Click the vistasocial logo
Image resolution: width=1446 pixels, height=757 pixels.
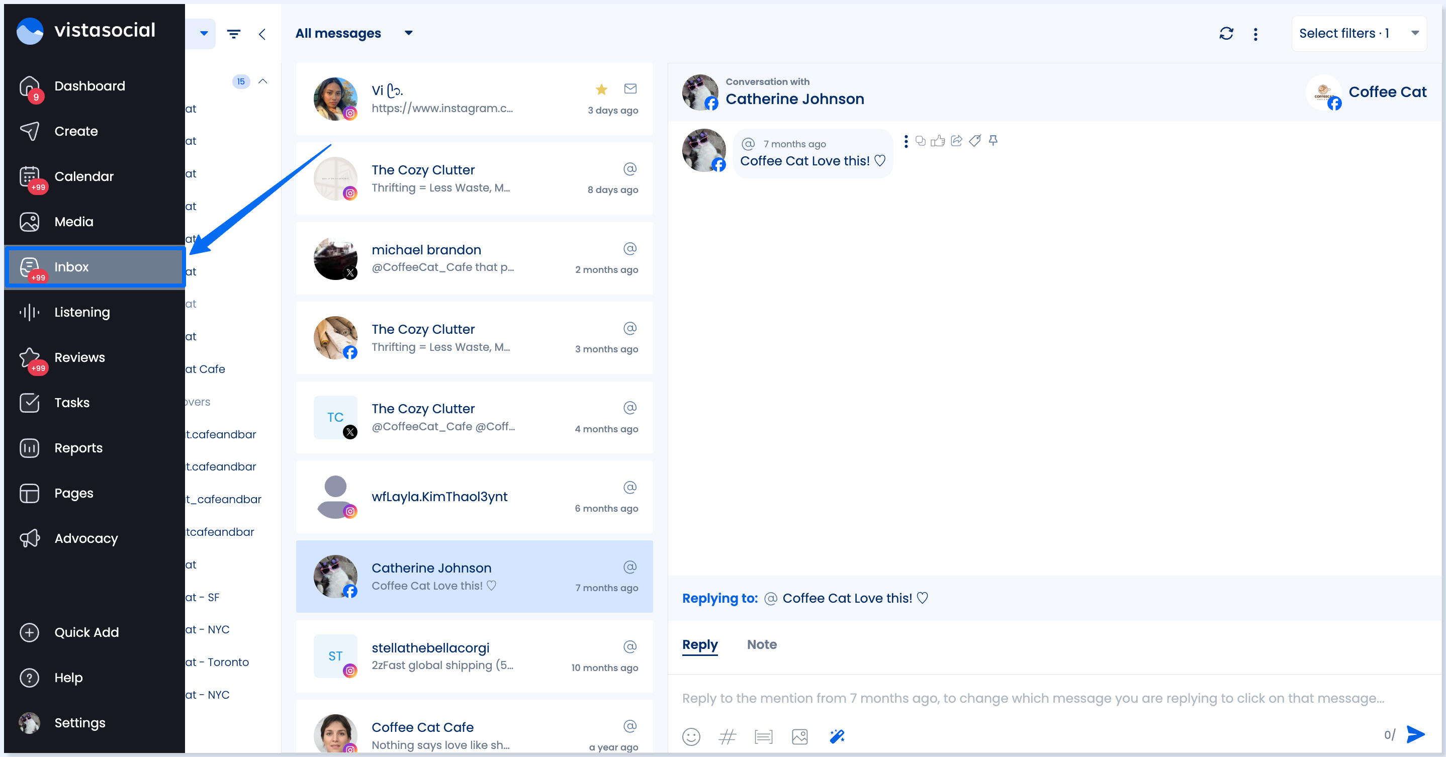click(86, 30)
